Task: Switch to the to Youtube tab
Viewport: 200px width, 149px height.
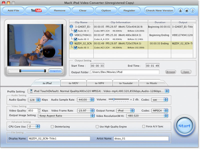Action: click(126, 83)
